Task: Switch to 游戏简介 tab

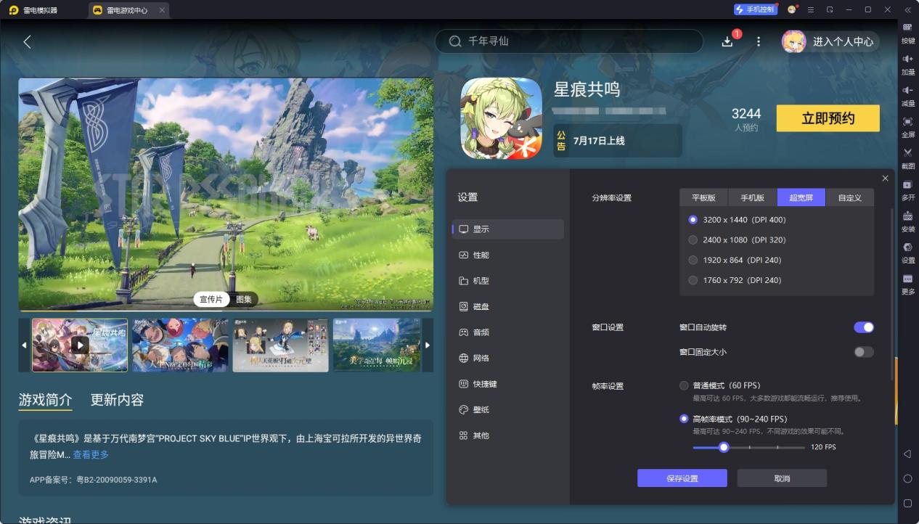Action: point(45,400)
